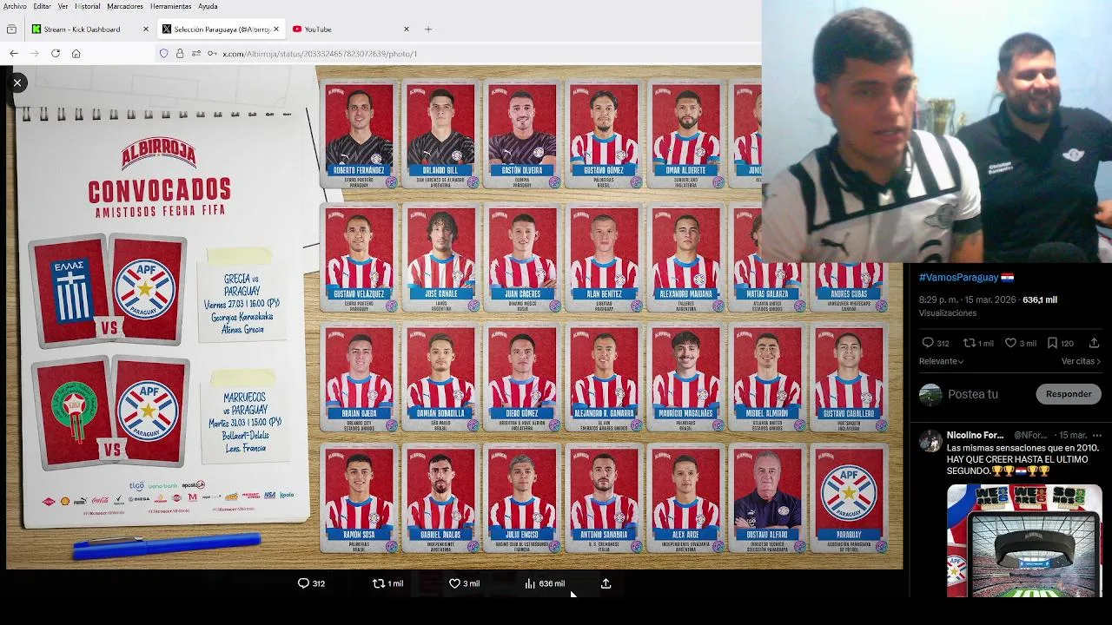Open the Ver citas link
This screenshot has width=1112, height=625.
(1081, 361)
